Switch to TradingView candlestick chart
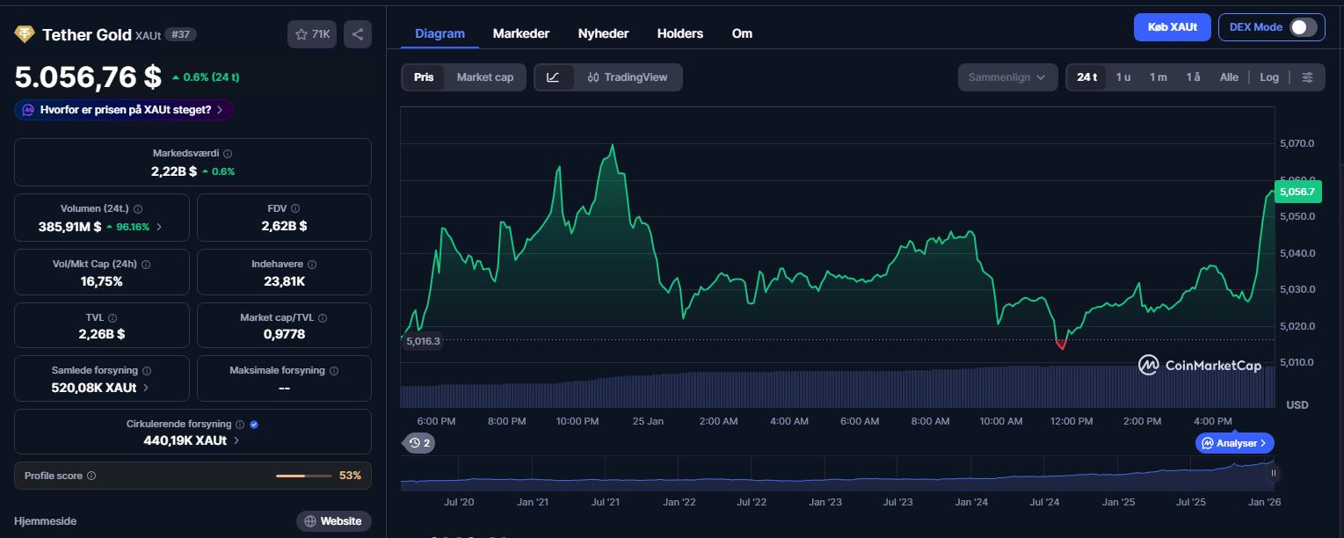 628,77
